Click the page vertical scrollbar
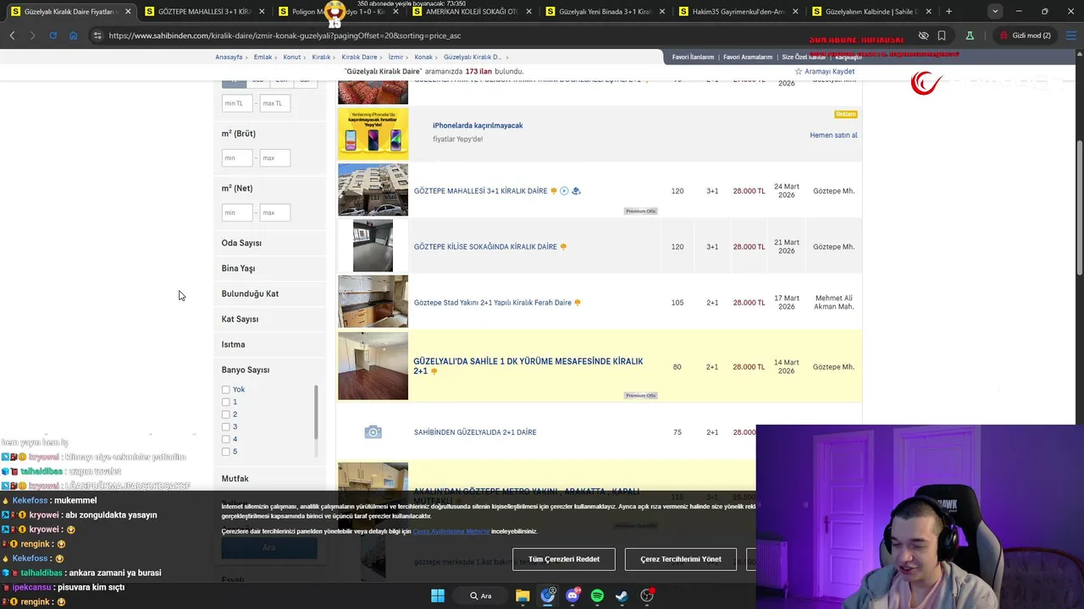The image size is (1084, 609). point(1078,207)
